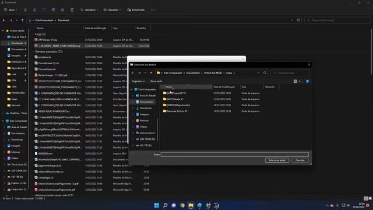Viewport: 373px width, 210px height.
Task: Click the Cancelar button in dialog
Action: point(300,160)
